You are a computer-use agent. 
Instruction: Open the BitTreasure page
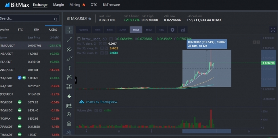tap(111, 5)
